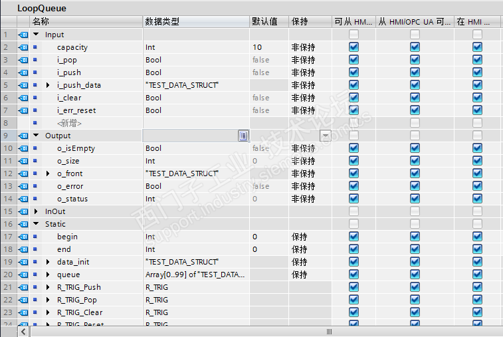Click the tag icon beside i_clear
The width and height of the screenshot is (503, 337).
tap(23, 98)
